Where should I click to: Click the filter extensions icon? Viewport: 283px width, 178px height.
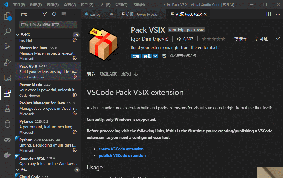pos(45,14)
